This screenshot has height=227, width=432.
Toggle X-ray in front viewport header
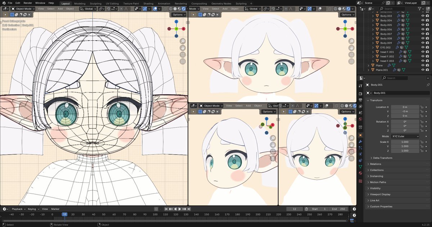[x=165, y=9]
